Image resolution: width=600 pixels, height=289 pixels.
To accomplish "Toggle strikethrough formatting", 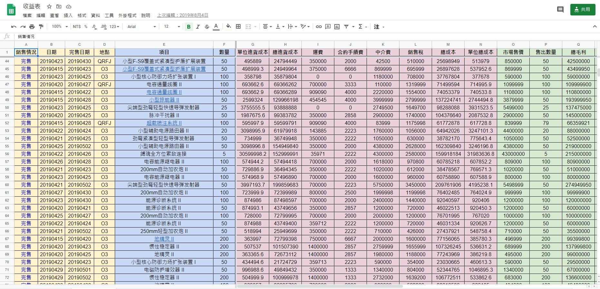I will click(207, 27).
